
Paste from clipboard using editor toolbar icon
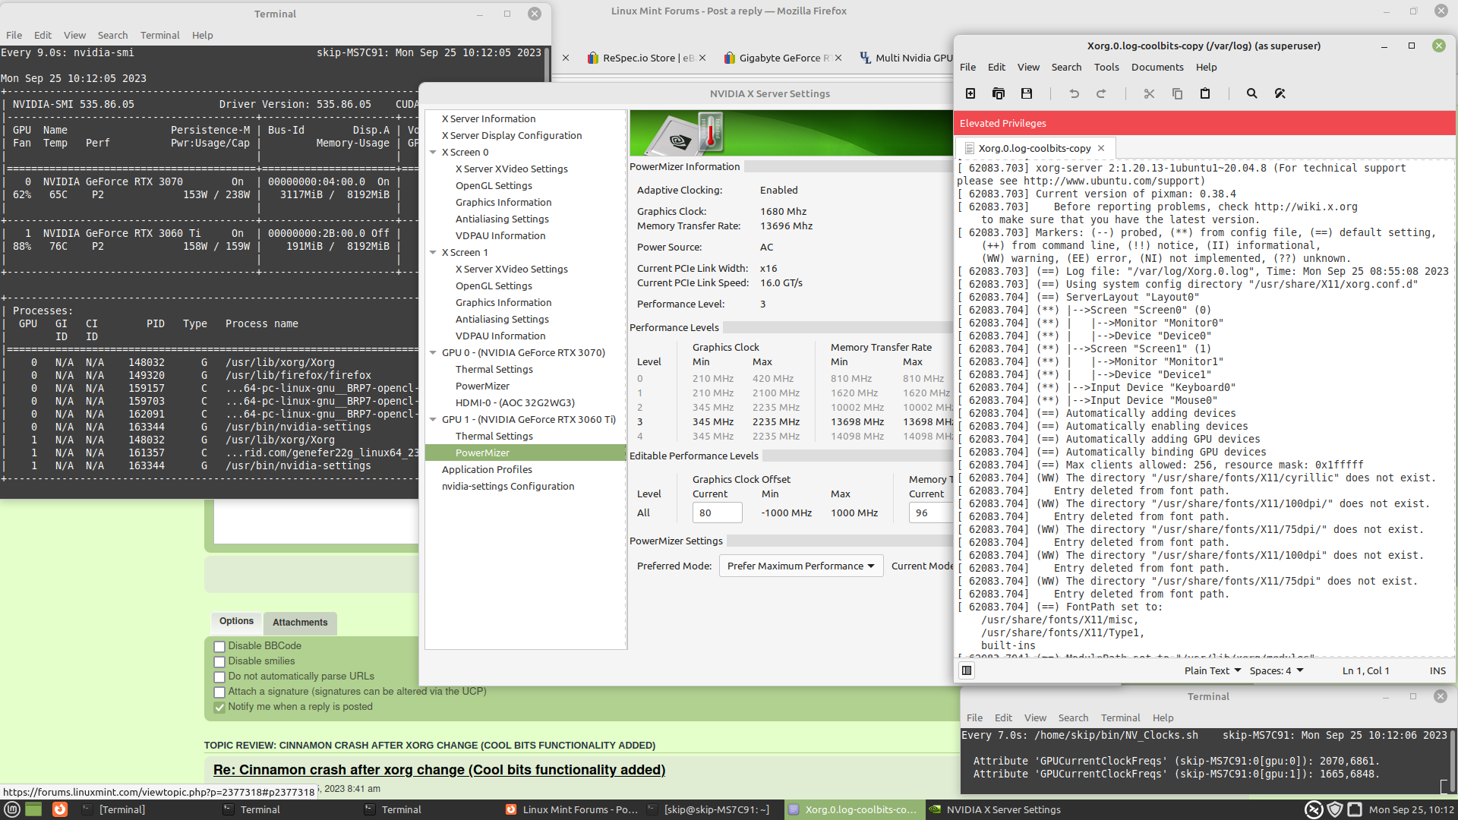click(1205, 93)
